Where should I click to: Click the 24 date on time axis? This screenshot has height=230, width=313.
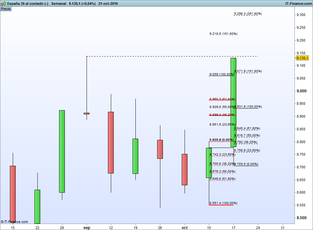click(258, 227)
